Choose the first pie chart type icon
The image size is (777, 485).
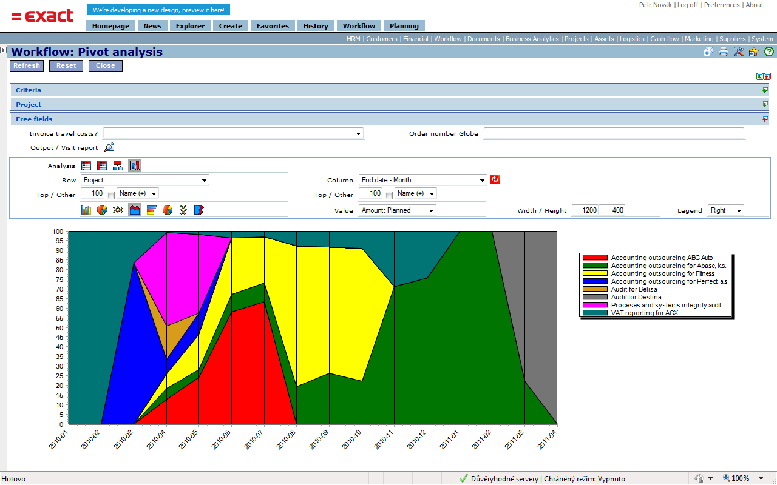[102, 210]
